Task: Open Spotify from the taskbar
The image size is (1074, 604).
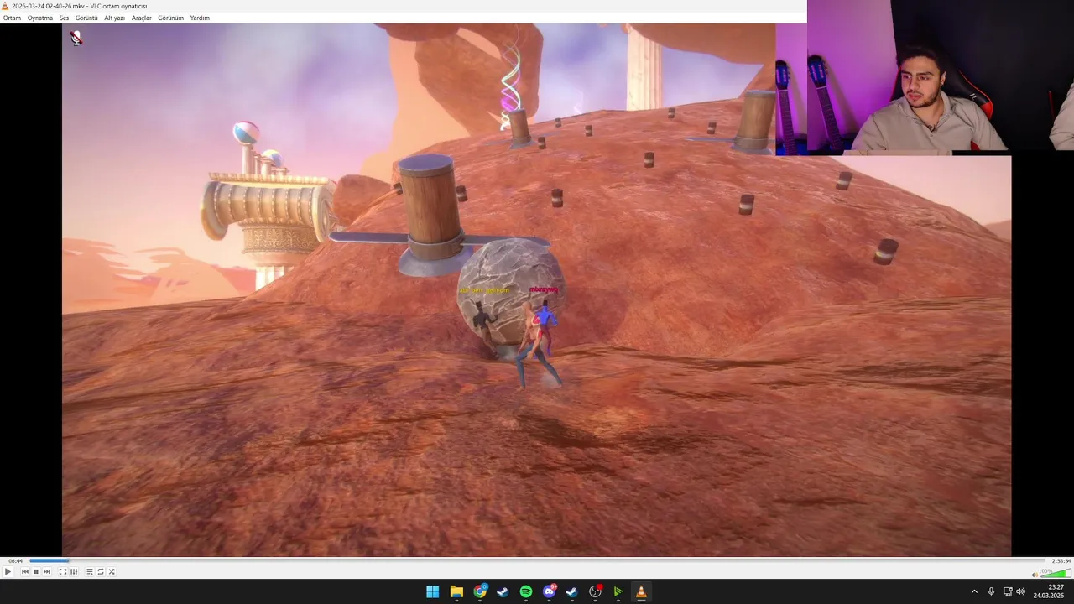Action: [x=526, y=591]
